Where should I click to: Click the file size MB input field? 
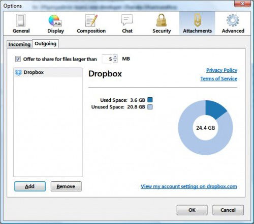point(107,59)
